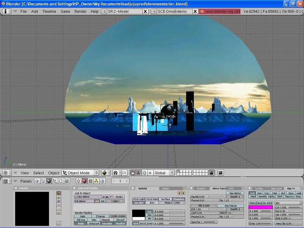Switch to the Map Input tab
The height and width of the screenshot is (228, 304).
click(277, 188)
